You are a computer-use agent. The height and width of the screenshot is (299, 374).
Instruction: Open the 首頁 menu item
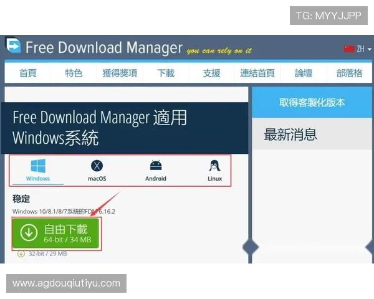[x=28, y=73]
